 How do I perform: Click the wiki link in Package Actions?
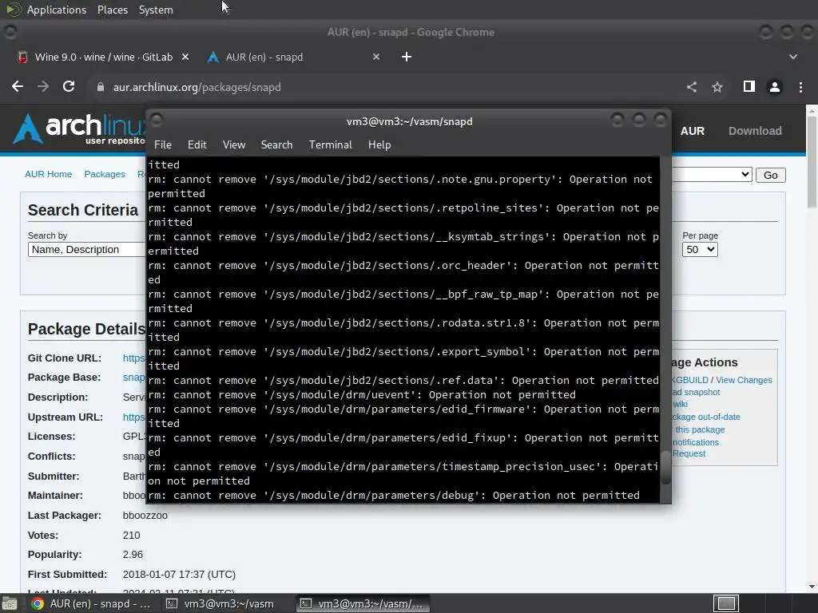click(680, 404)
